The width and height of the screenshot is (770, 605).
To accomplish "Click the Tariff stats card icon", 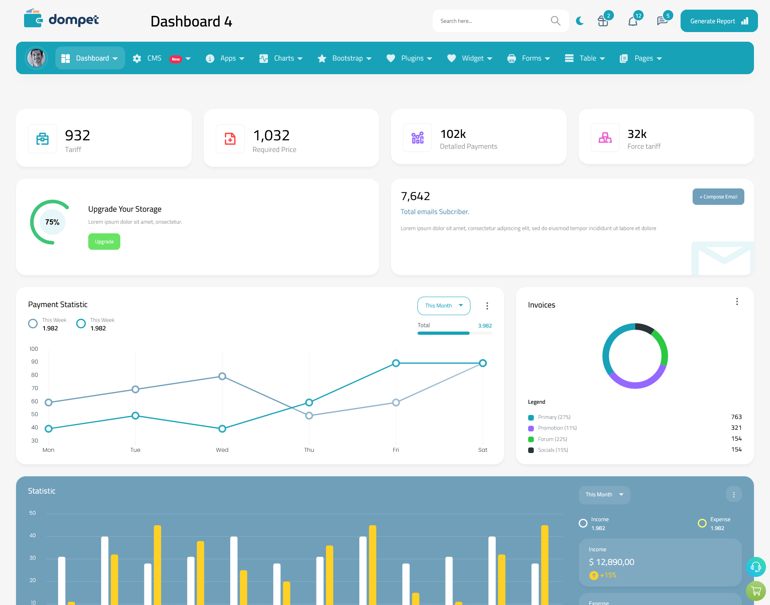I will click(x=43, y=138).
